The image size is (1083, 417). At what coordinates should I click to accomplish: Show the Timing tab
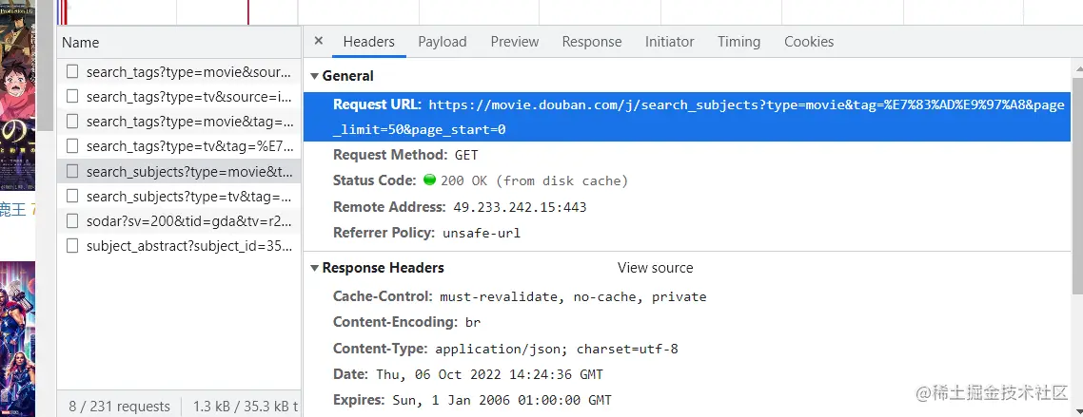click(739, 42)
